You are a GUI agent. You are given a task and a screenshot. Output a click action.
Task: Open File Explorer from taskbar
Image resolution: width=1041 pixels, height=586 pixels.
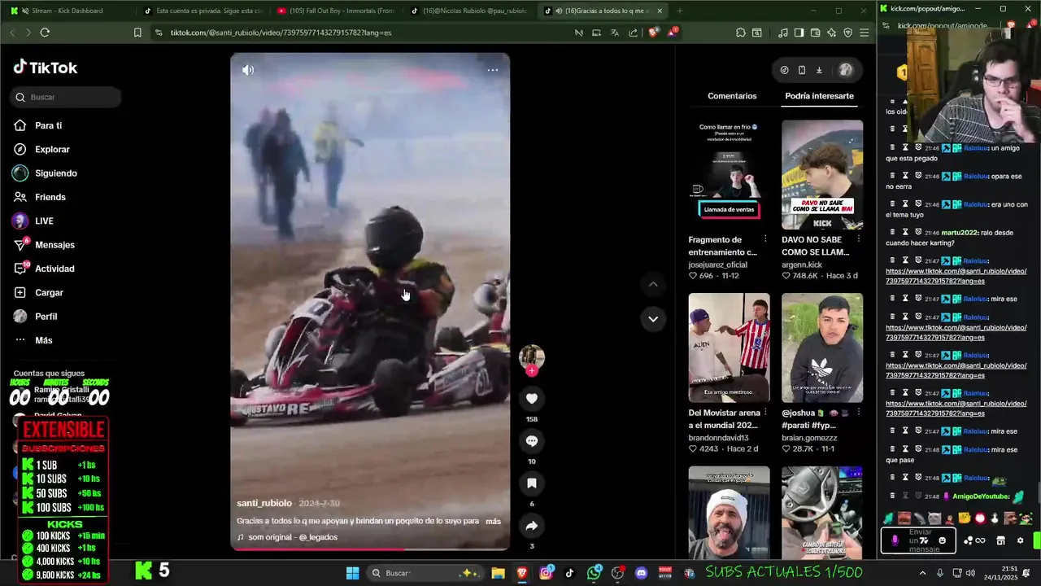499,573
